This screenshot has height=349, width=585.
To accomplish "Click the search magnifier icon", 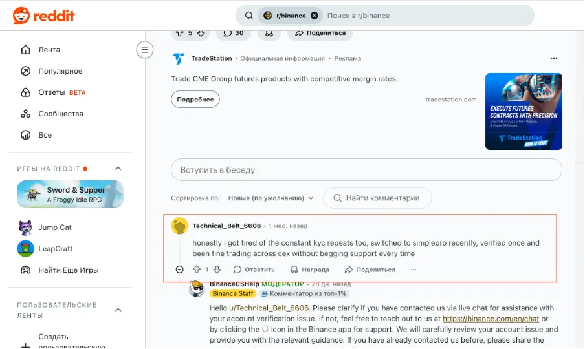I will [x=249, y=16].
